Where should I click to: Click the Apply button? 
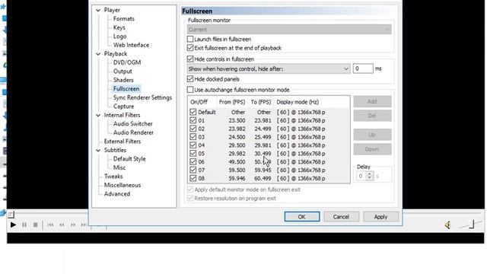[380, 216]
